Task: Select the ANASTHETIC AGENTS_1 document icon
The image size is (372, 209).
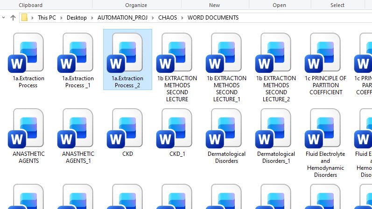Action: coord(76,128)
